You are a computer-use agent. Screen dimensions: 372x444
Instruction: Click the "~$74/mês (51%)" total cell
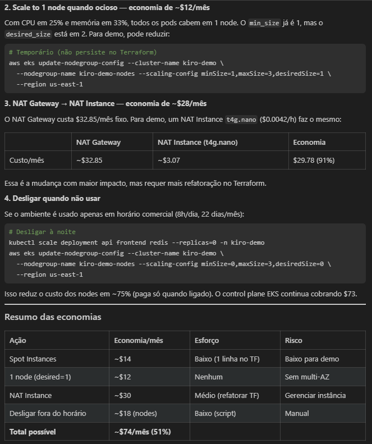tap(143, 432)
